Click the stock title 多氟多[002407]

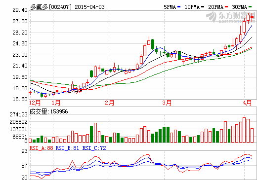tap(51, 7)
